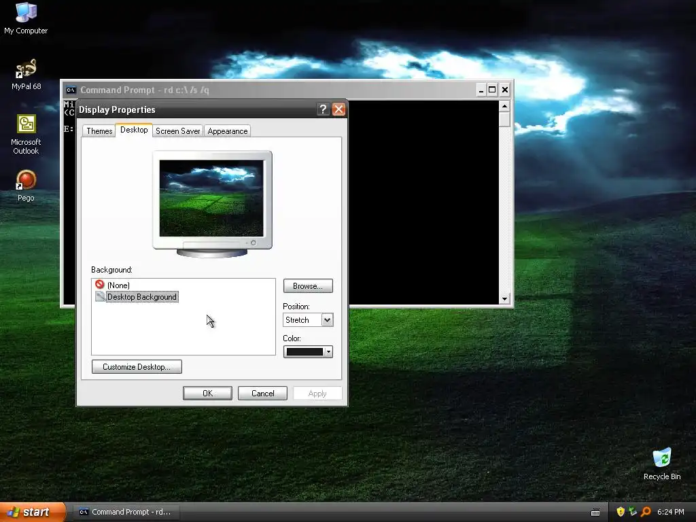Open the Microsoft Outlook desktop icon
Viewport: 696px width, 522px height.
pyautogui.click(x=26, y=134)
